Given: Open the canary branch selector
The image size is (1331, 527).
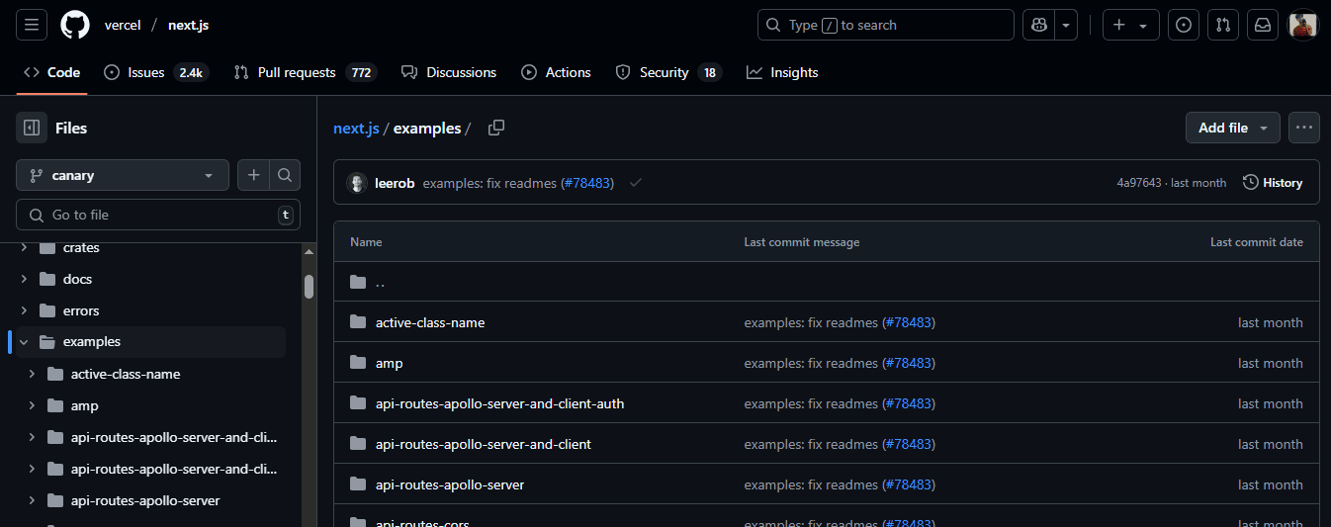Looking at the screenshot, I should [123, 175].
